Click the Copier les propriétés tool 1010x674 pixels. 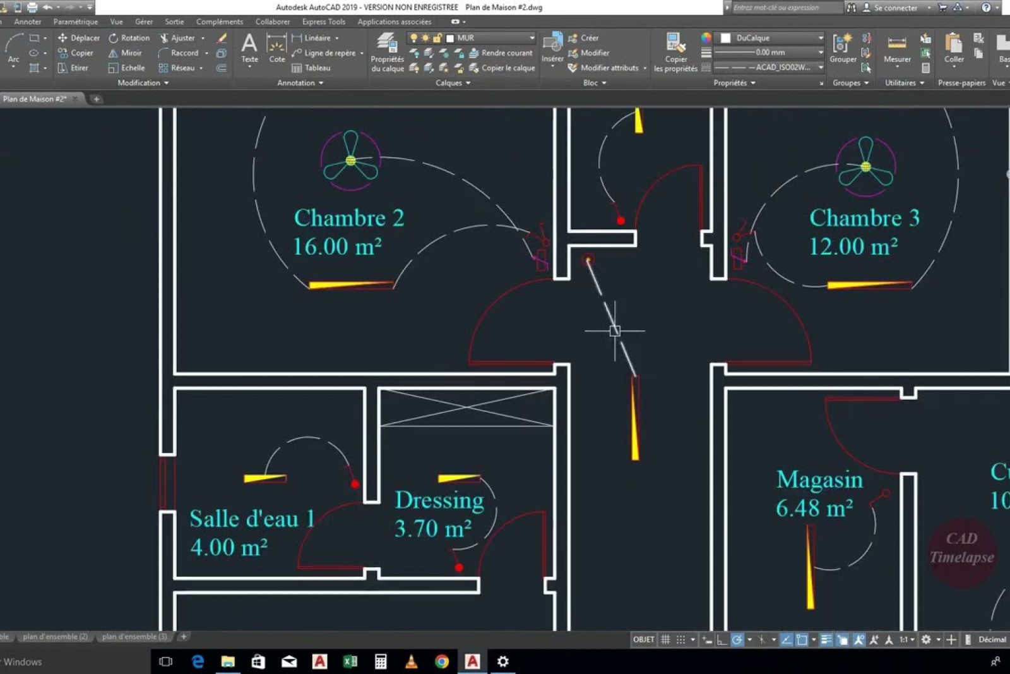pyautogui.click(x=675, y=51)
